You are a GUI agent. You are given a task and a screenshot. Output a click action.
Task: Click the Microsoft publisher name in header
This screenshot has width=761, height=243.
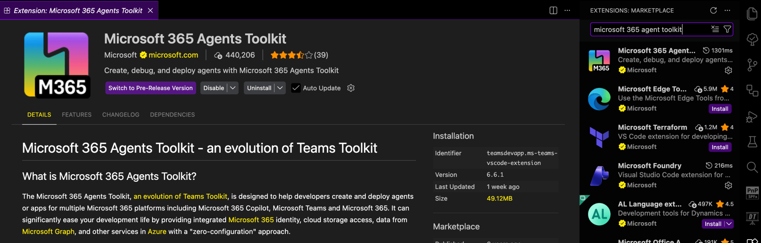(x=120, y=55)
